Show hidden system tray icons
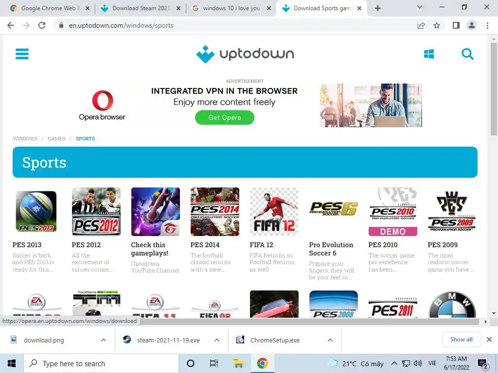498x373 pixels. click(x=394, y=363)
